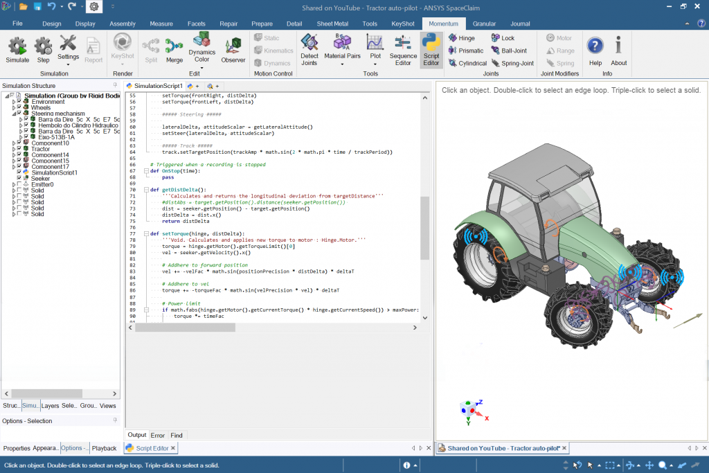This screenshot has height=473, width=709.
Task: Close the Script Editor bottom tab
Action: tap(173, 448)
